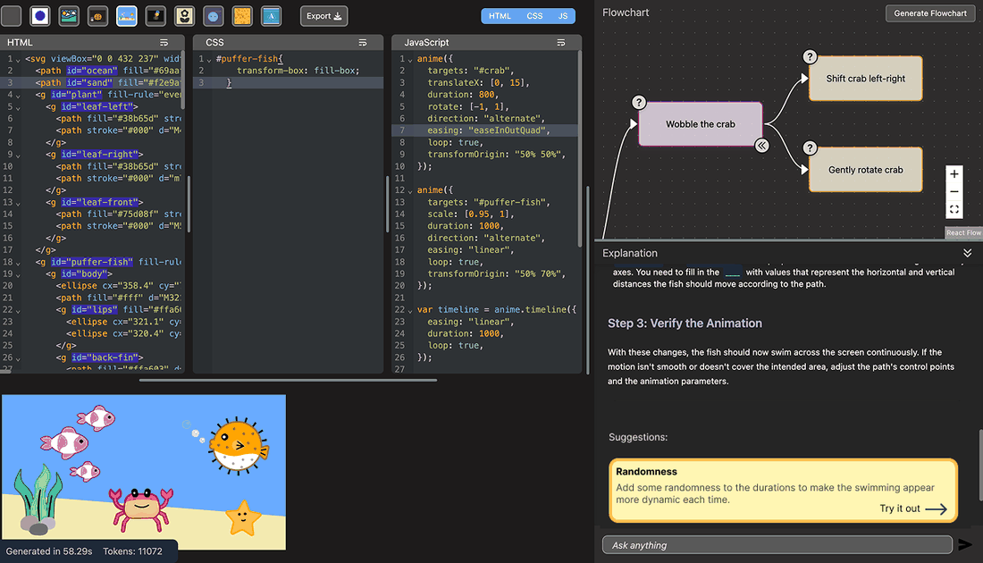
Task: Fold the leaf-left group at HTML line 5
Action: pyautogui.click(x=18, y=107)
